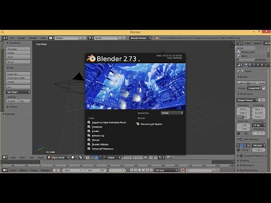This screenshot has width=271, height=203.
Task: Enable the Sampled Motion Blur checkbox
Action: tap(241, 156)
